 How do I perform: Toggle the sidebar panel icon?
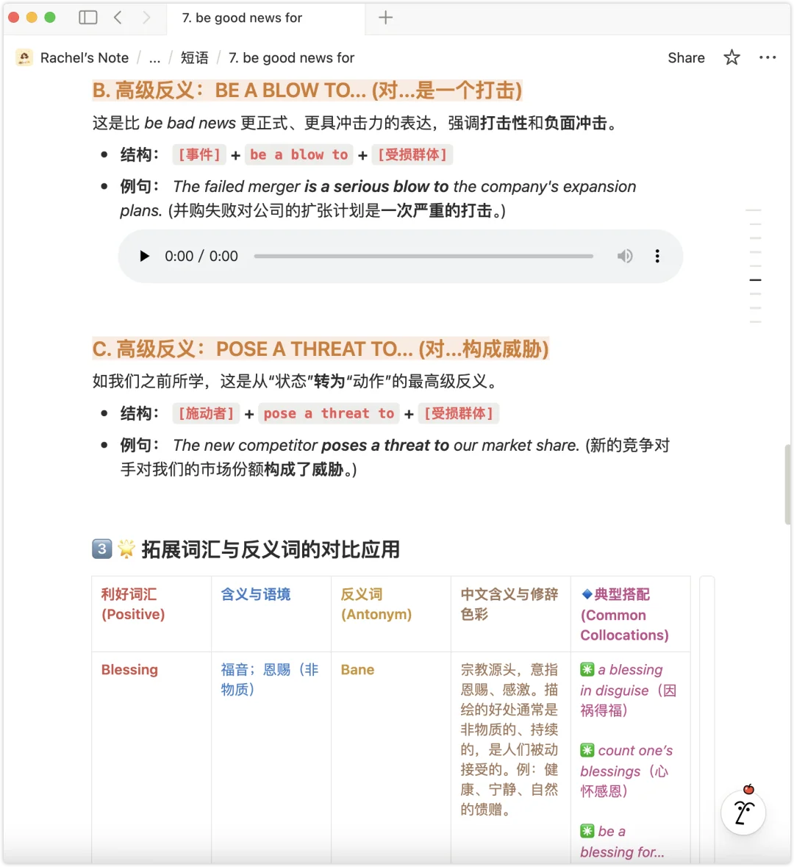coord(88,17)
